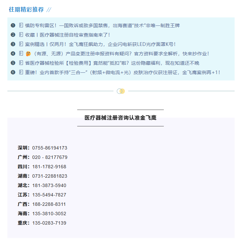Click the document icon before 重磅 article
This screenshot has height=239, width=240.
(x=21, y=72)
